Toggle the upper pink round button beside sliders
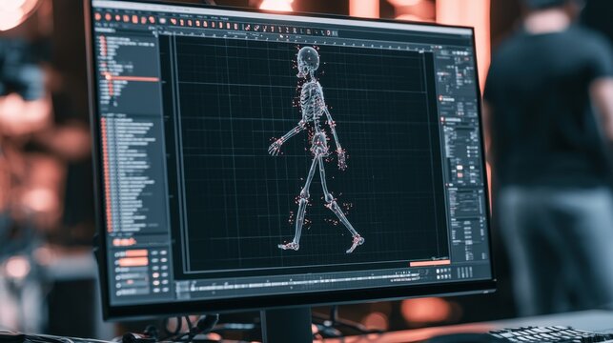Screen dimensions: 613x343 [155, 275]
